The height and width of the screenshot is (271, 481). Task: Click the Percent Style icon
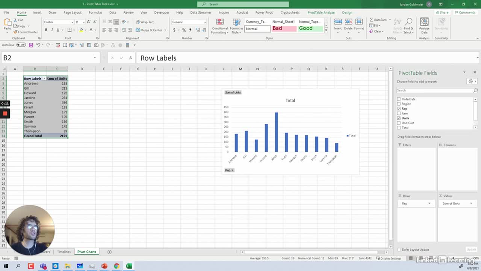(x=184, y=30)
